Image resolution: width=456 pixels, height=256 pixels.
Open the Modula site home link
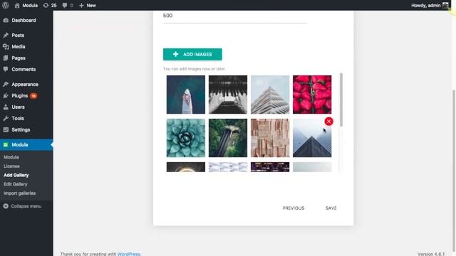click(26, 5)
